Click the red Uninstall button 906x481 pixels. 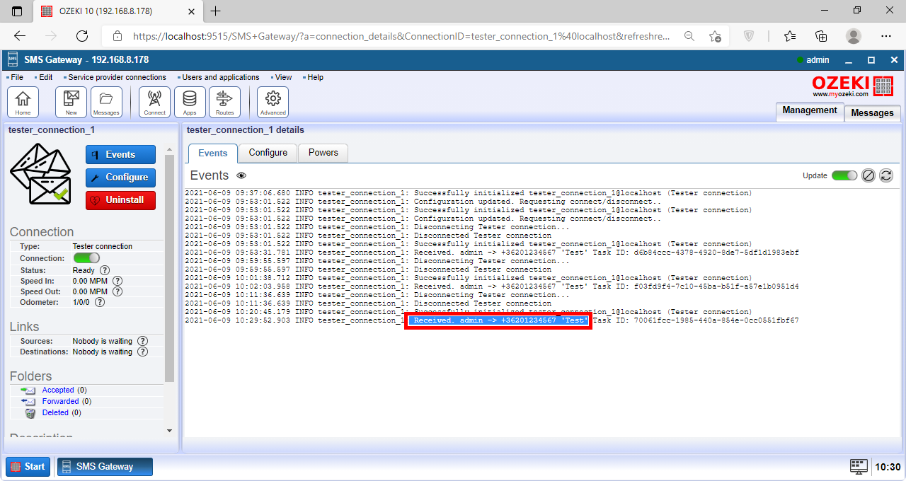coord(120,200)
